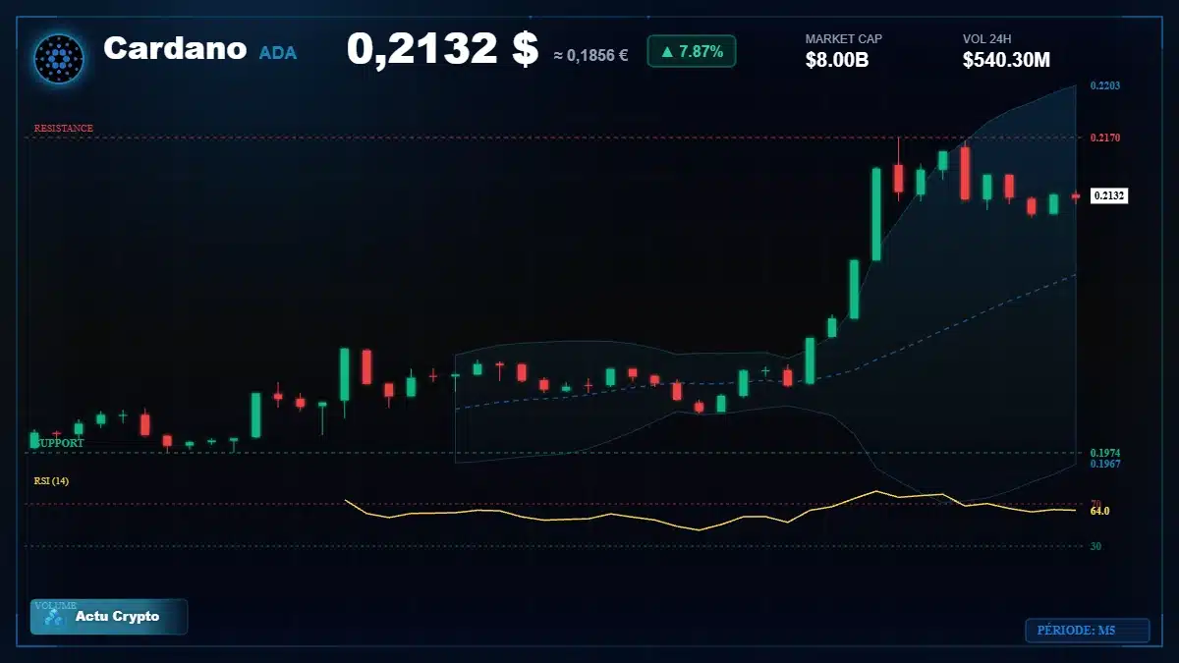Click the 64.0 RSI value

(x=1099, y=512)
